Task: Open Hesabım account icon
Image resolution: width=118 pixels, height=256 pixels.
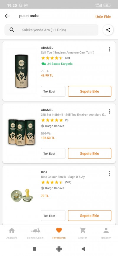Action: click(106, 231)
